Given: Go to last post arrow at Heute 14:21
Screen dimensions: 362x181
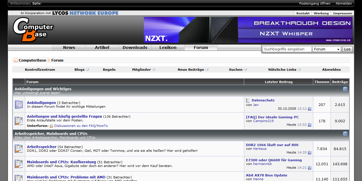Looking at the screenshot, I should point(310,168).
